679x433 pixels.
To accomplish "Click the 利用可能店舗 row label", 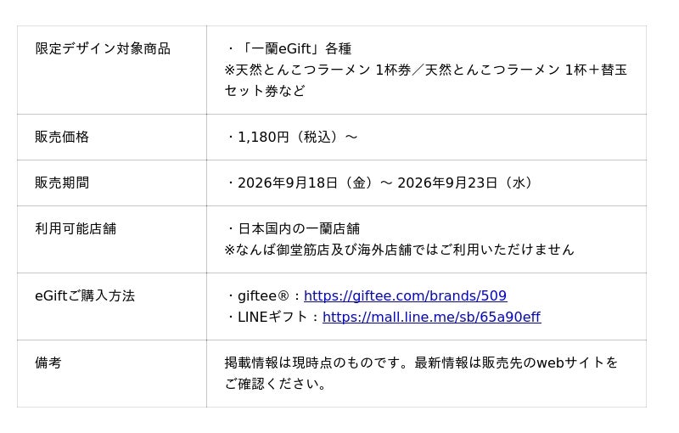I will coord(76,228).
